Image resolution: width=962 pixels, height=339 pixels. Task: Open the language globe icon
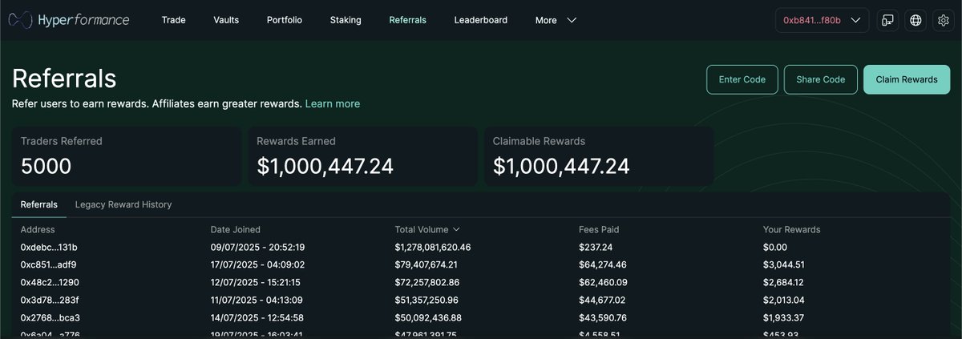(x=916, y=20)
